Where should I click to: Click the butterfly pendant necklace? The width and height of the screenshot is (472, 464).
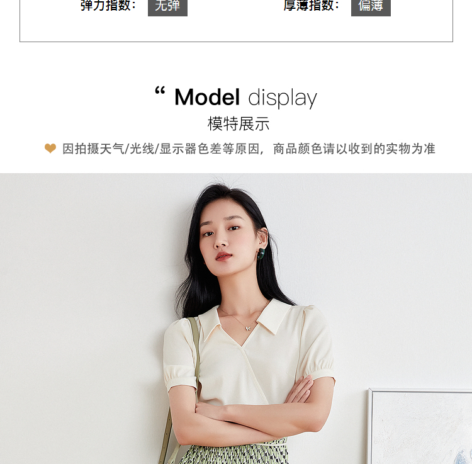pyautogui.click(x=248, y=328)
